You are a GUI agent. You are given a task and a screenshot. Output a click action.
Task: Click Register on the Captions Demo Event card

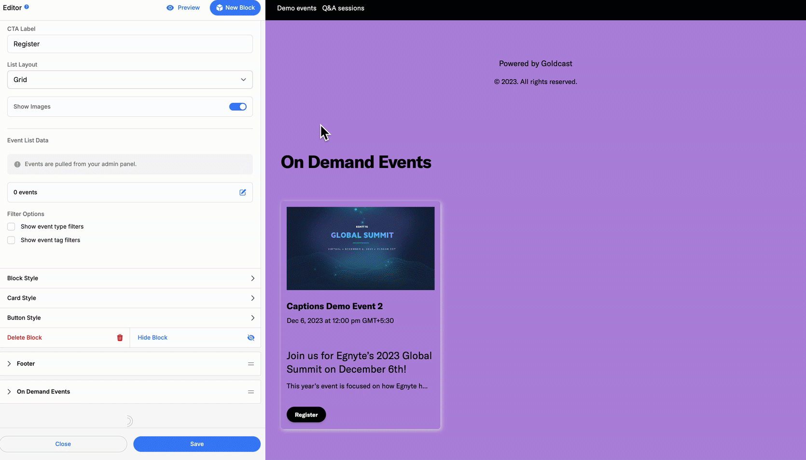click(306, 414)
